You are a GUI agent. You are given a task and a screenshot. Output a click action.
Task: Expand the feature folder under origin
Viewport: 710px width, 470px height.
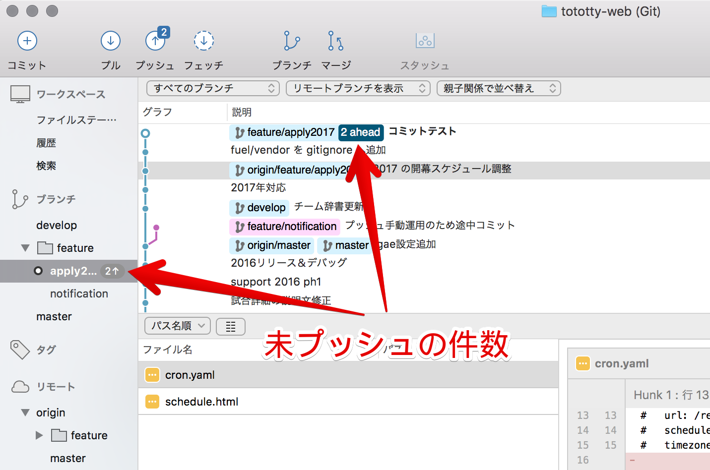click(39, 435)
